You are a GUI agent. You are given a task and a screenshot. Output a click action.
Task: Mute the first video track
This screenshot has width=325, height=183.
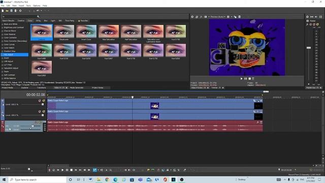pos(40,101)
